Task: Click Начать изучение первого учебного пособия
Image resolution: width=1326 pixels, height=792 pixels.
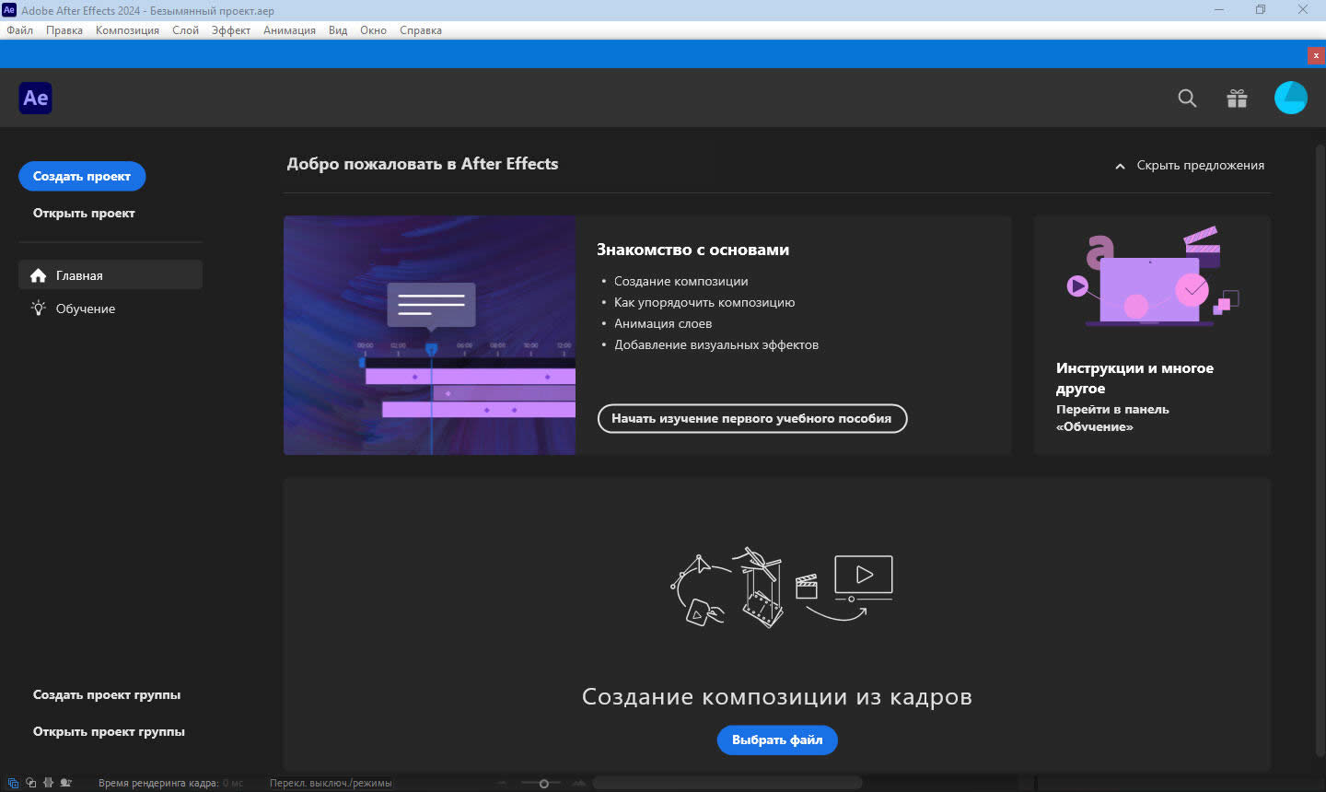Action: [x=751, y=418]
